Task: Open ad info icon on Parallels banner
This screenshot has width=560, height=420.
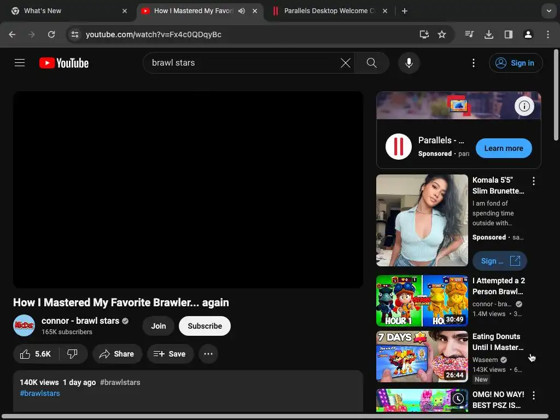Action: click(x=524, y=106)
